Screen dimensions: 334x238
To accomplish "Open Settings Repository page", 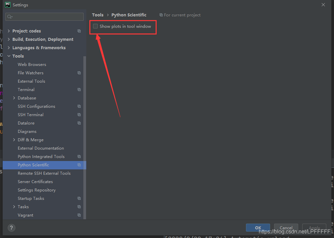I will [x=36, y=190].
